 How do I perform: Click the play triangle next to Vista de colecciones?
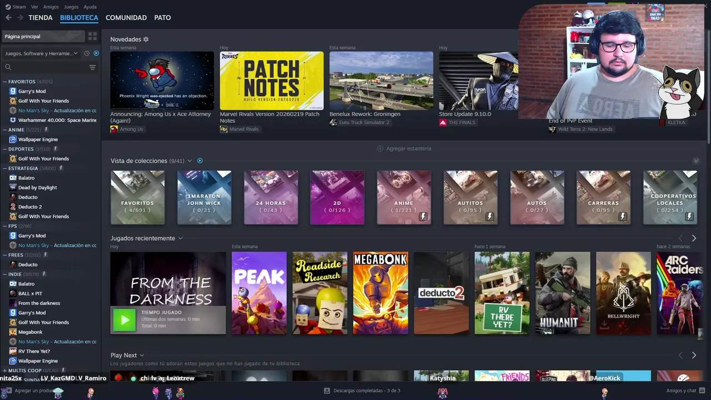(200, 161)
